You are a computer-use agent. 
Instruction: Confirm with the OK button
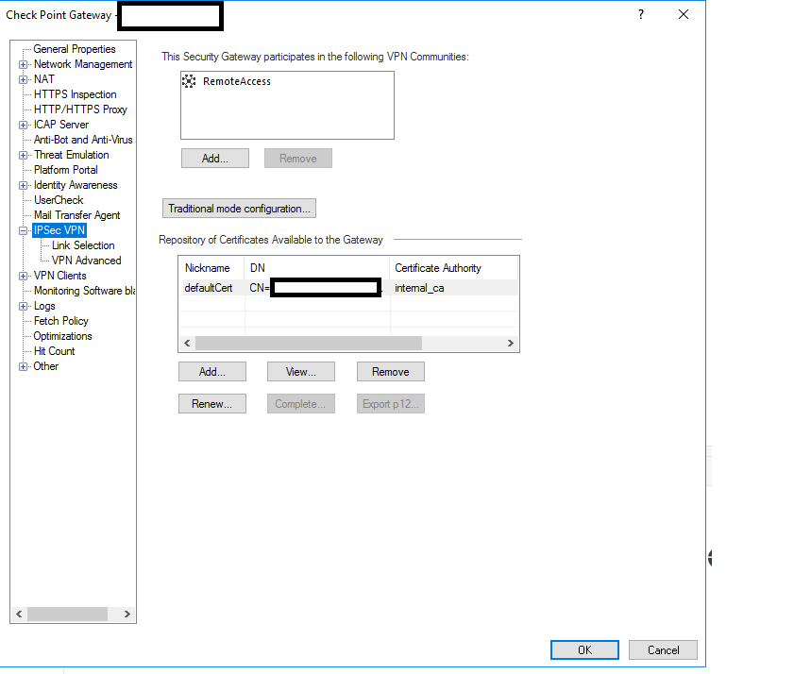point(584,649)
